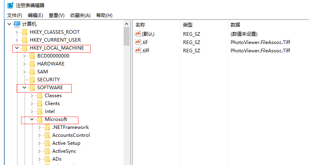The width and height of the screenshot is (309, 165).
Task: Click the Intel folder icon
Action: pyautogui.click(x=40, y=111)
